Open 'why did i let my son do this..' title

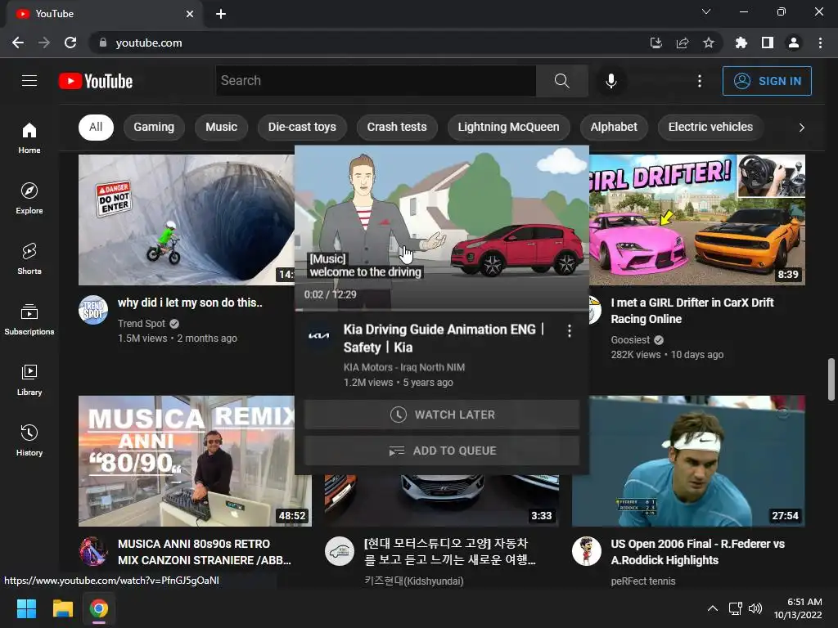pyautogui.click(x=190, y=303)
